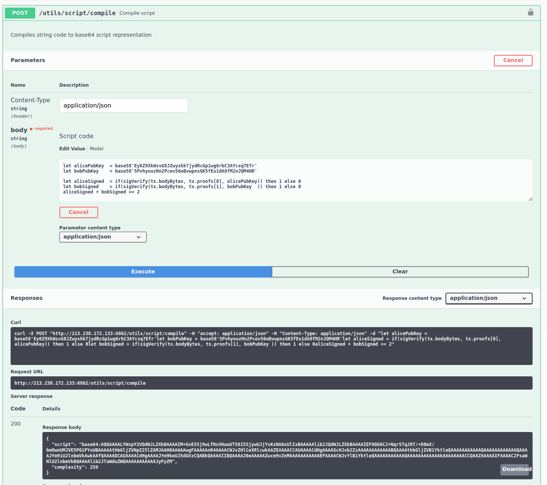The width and height of the screenshot is (547, 485).
Task: Click the Compile script summary text
Action: (137, 13)
